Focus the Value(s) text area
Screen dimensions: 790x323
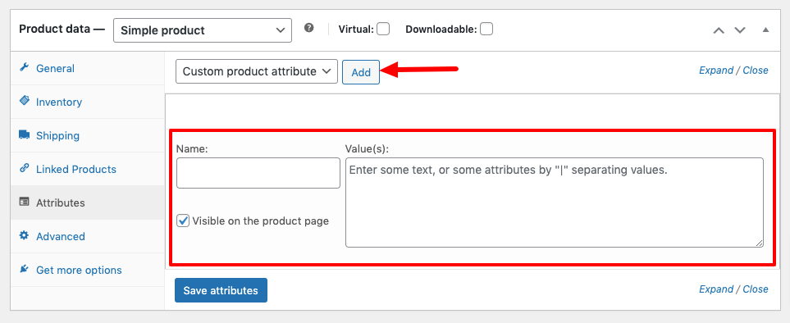tap(555, 202)
